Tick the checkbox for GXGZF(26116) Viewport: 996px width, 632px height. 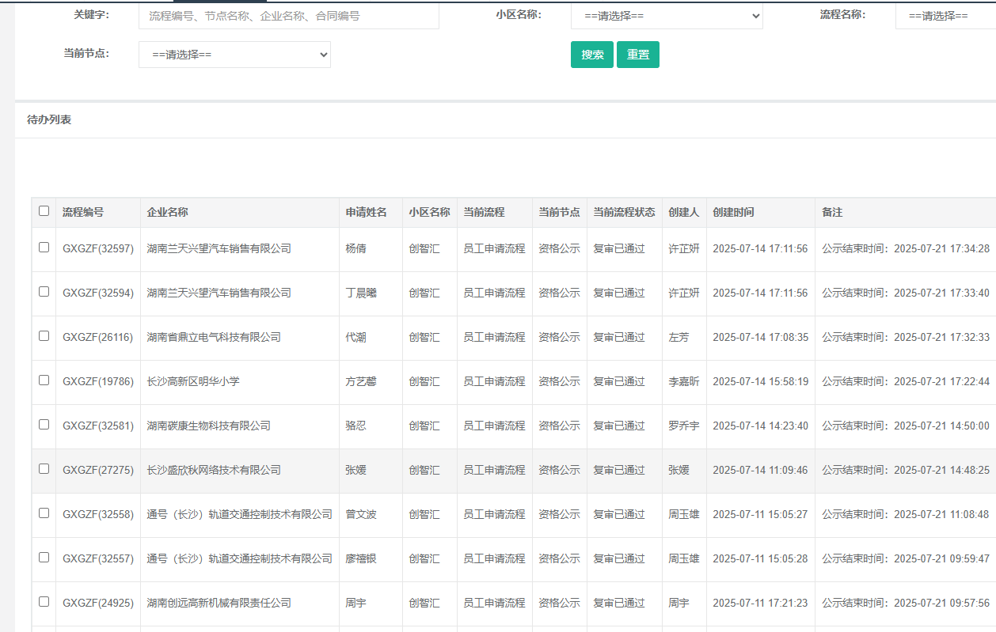(44, 336)
